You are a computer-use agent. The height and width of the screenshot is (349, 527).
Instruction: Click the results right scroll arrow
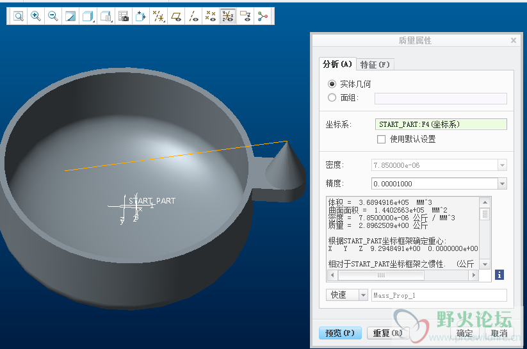tap(474, 275)
